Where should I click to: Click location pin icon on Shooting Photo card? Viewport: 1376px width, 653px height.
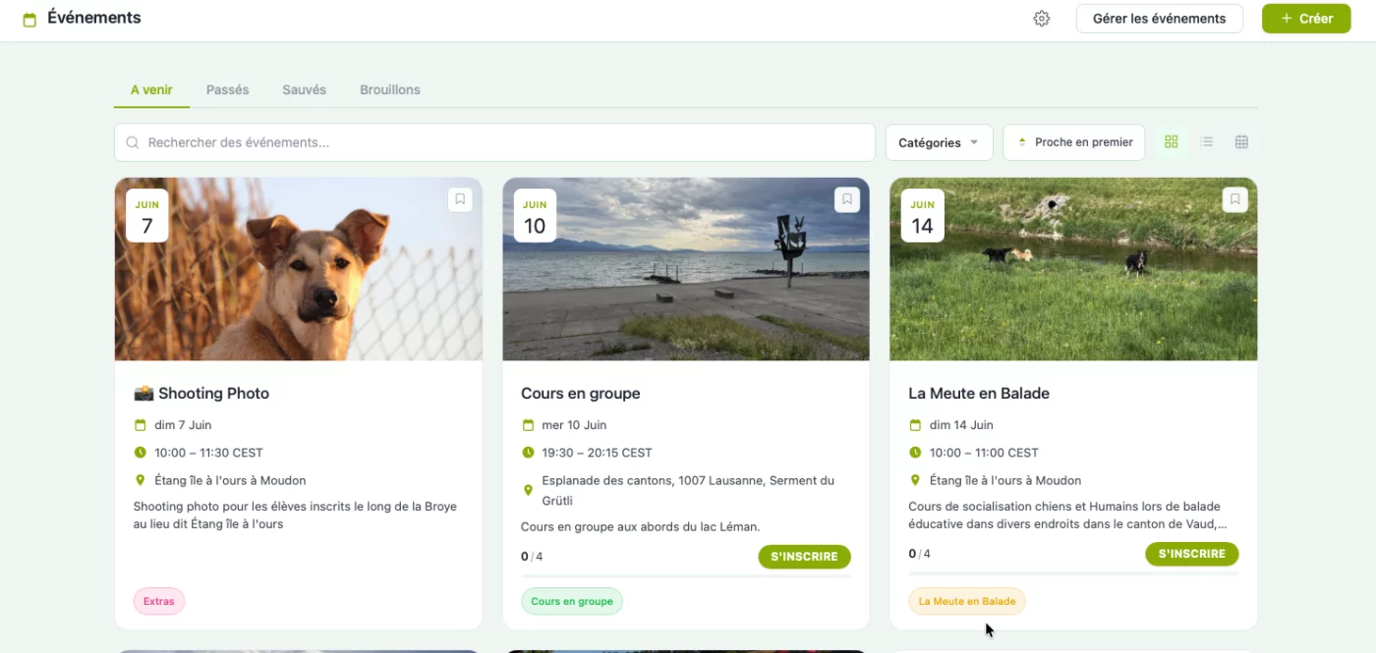140,480
